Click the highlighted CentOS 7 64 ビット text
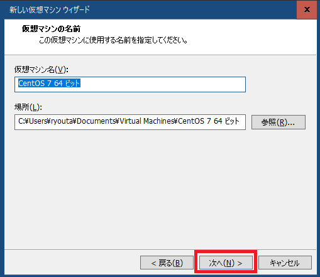The image size is (320, 277). 49,84
